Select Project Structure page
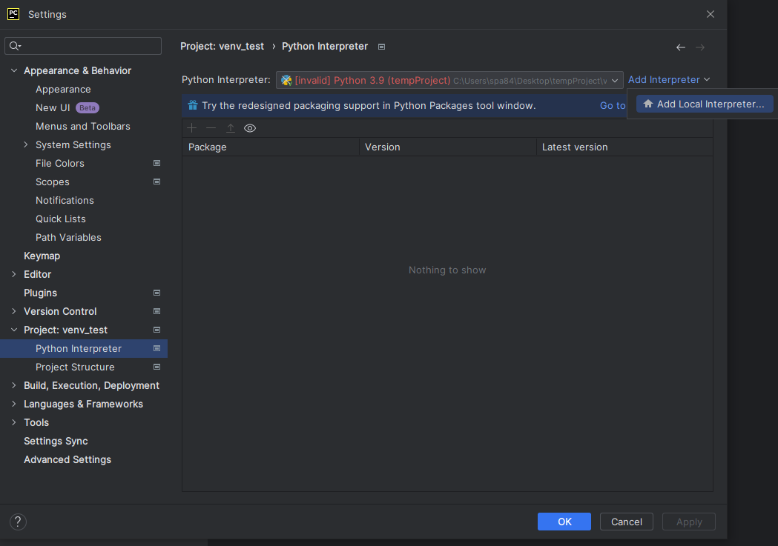Image resolution: width=778 pixels, height=546 pixels. tap(75, 367)
